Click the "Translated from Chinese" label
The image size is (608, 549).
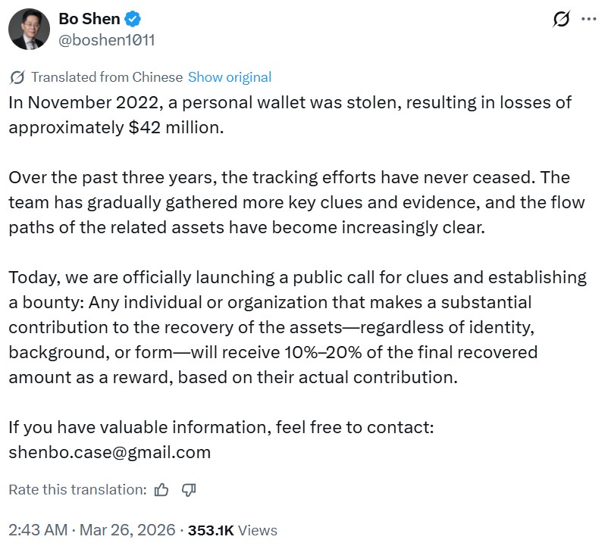click(x=107, y=77)
